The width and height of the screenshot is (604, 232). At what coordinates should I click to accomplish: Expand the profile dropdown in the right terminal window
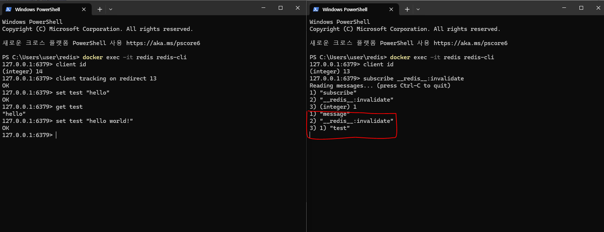click(x=418, y=9)
